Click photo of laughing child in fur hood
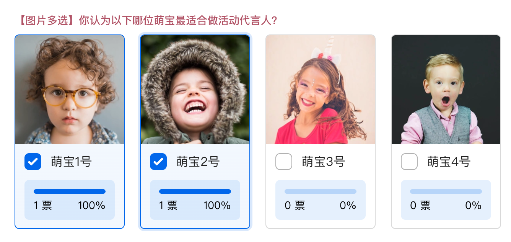This screenshot has height=242, width=511. 195,90
